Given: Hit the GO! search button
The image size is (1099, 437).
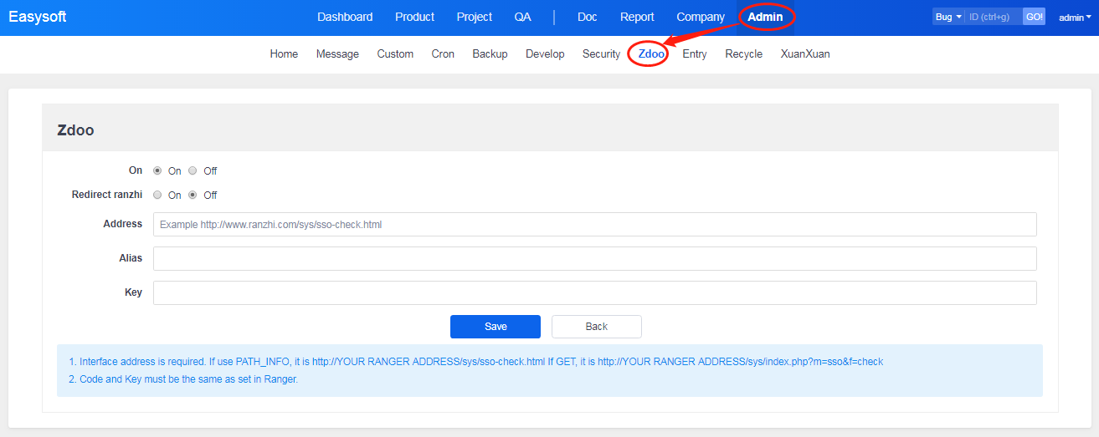Looking at the screenshot, I should [x=1034, y=17].
